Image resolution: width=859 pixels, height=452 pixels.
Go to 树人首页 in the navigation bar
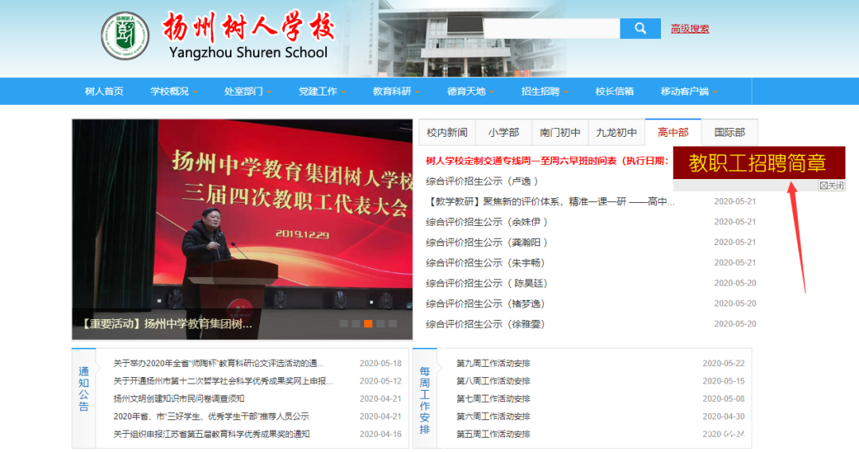[104, 92]
